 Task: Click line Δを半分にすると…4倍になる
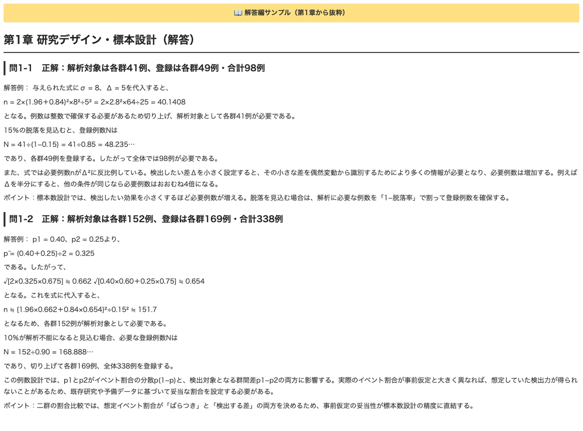point(111,184)
